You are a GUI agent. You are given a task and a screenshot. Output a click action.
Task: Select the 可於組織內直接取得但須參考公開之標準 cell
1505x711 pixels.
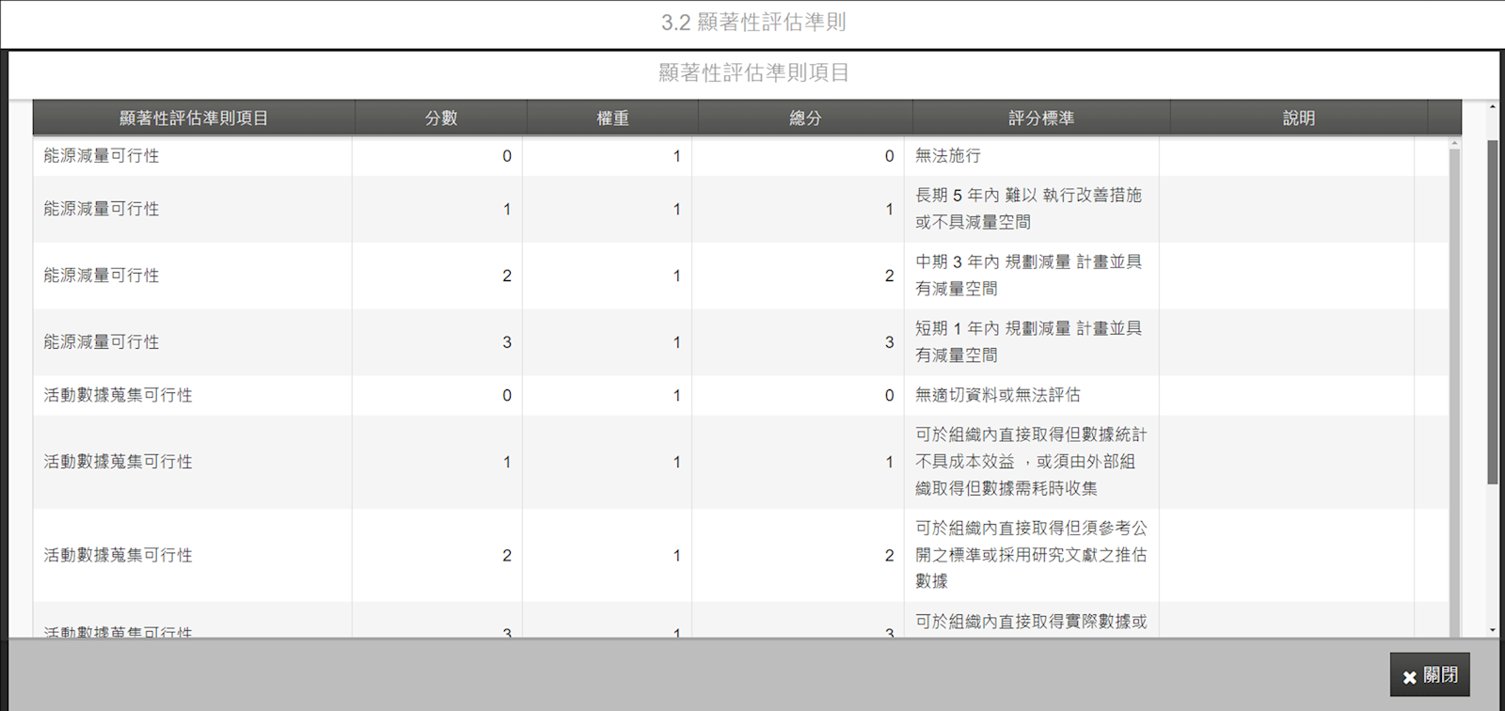pos(1031,555)
